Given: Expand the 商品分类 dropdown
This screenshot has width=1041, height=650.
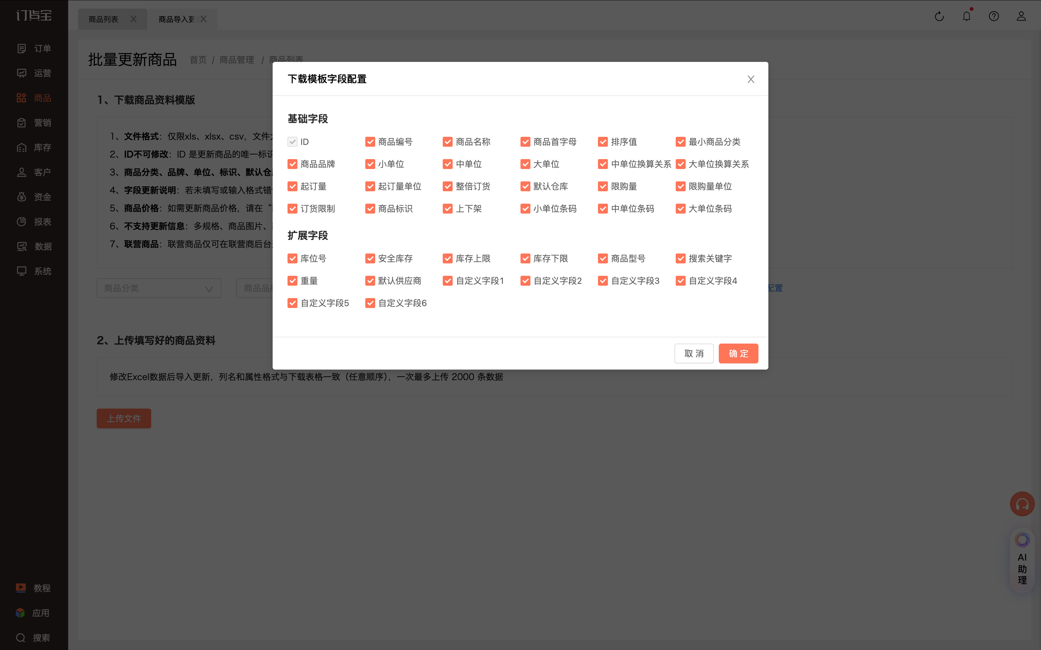Looking at the screenshot, I should click(x=159, y=288).
